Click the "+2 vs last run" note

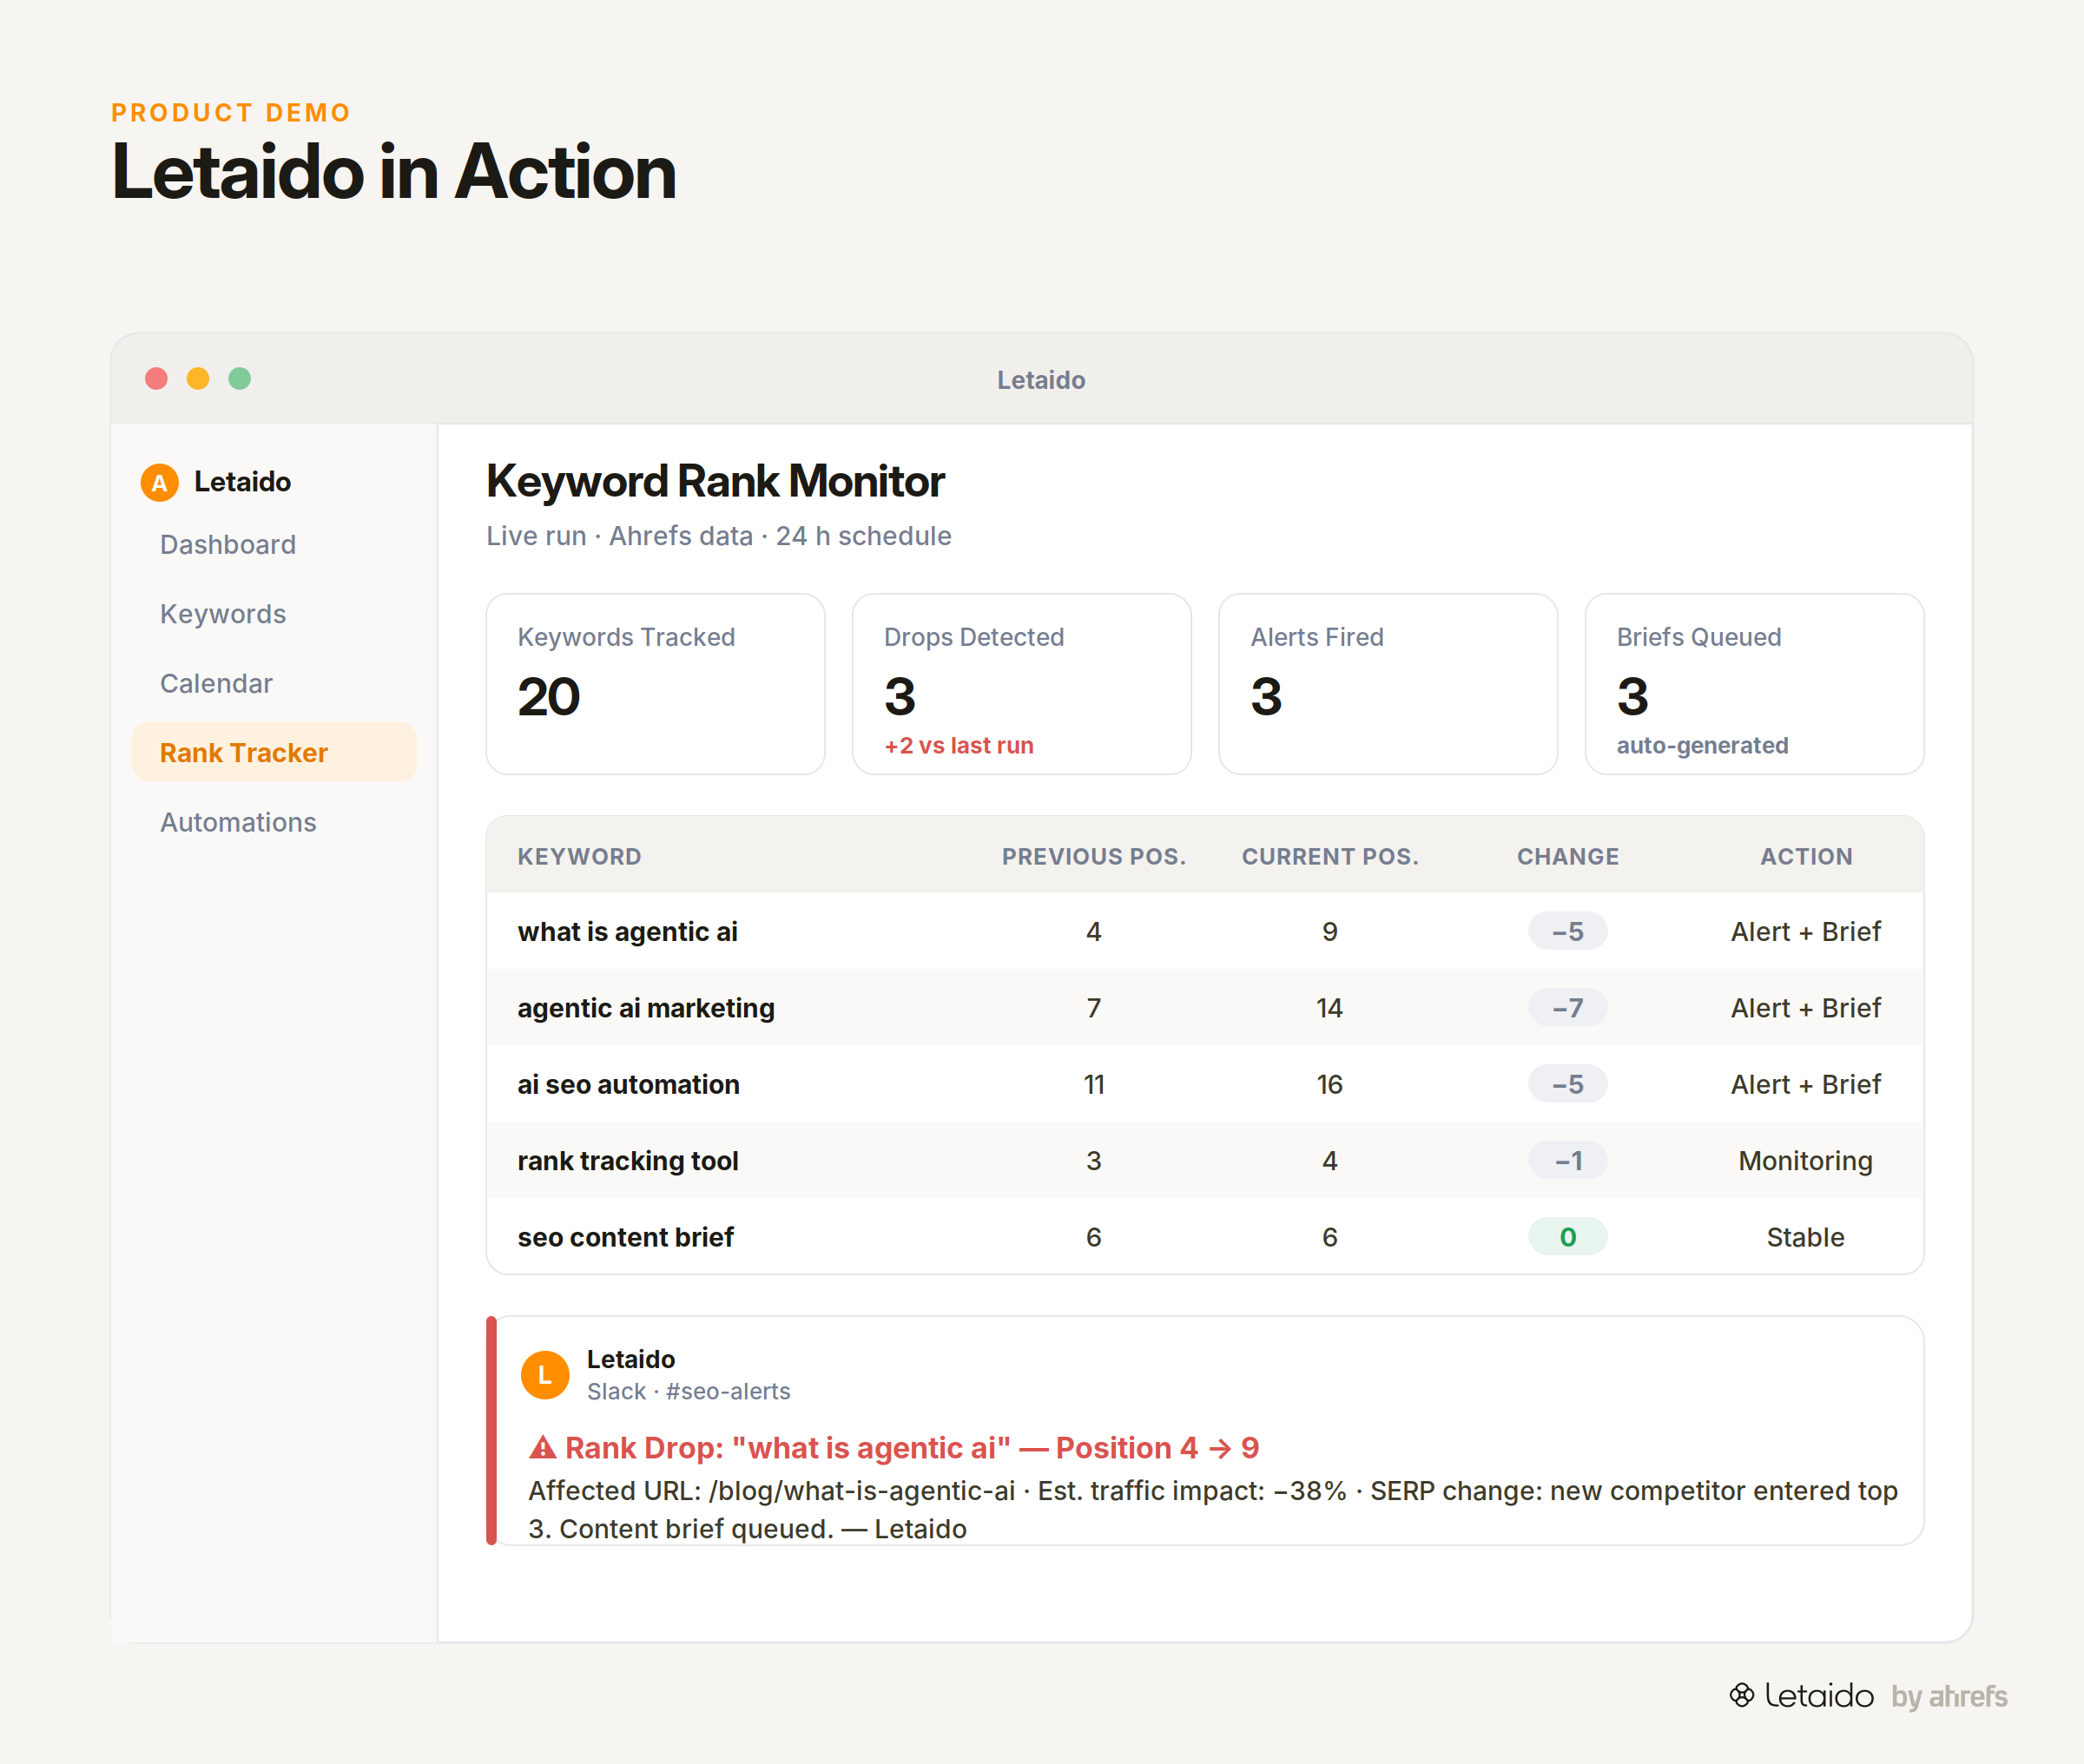pos(959,745)
